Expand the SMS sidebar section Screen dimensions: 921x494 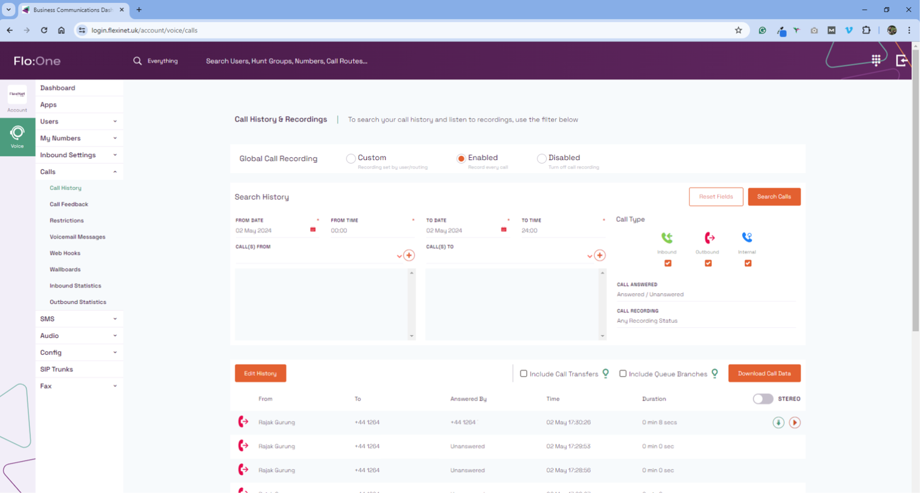79,318
